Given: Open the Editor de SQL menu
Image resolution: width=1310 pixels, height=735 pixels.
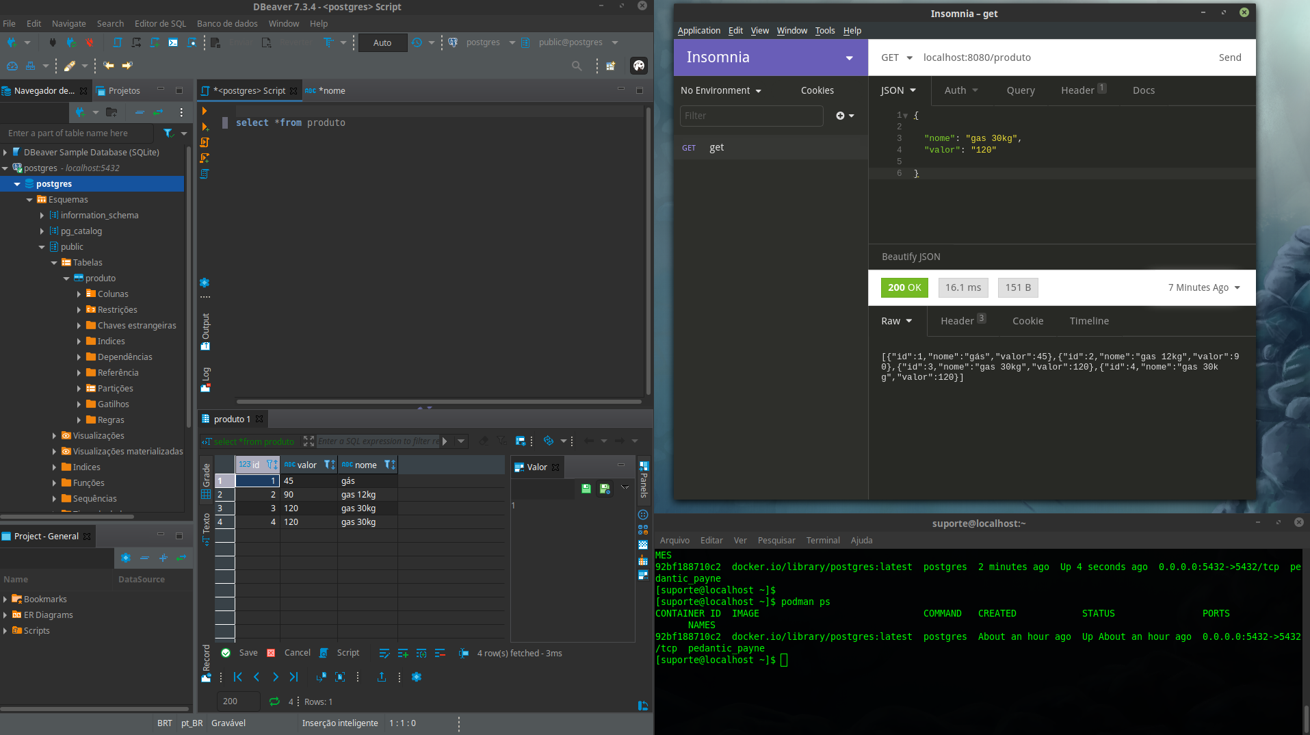Looking at the screenshot, I should [160, 23].
